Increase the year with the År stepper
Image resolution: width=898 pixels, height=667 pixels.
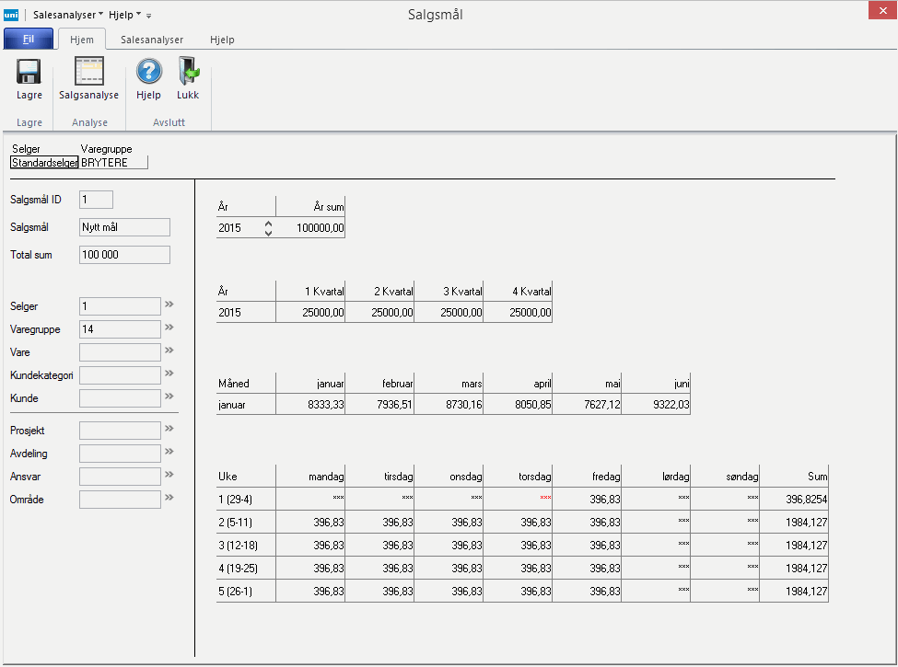(268, 223)
